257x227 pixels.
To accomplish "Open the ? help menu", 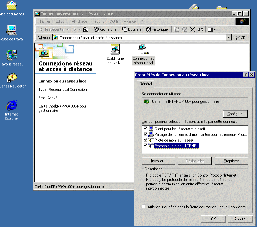I will [142, 21].
